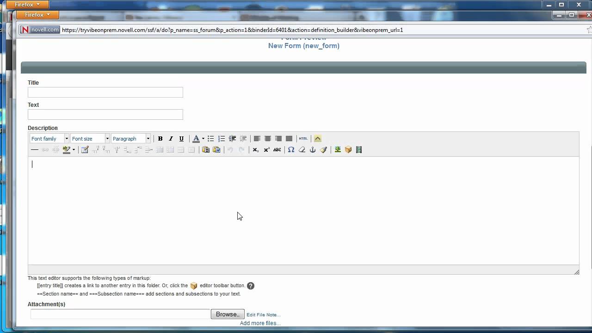Click the Browse button for attachments
Viewport: 592px width, 333px height.
228,314
